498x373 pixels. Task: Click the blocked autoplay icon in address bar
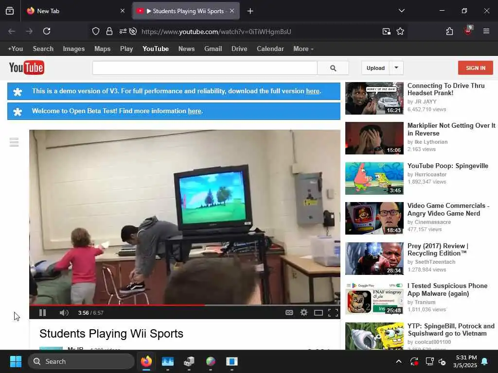tap(133, 31)
